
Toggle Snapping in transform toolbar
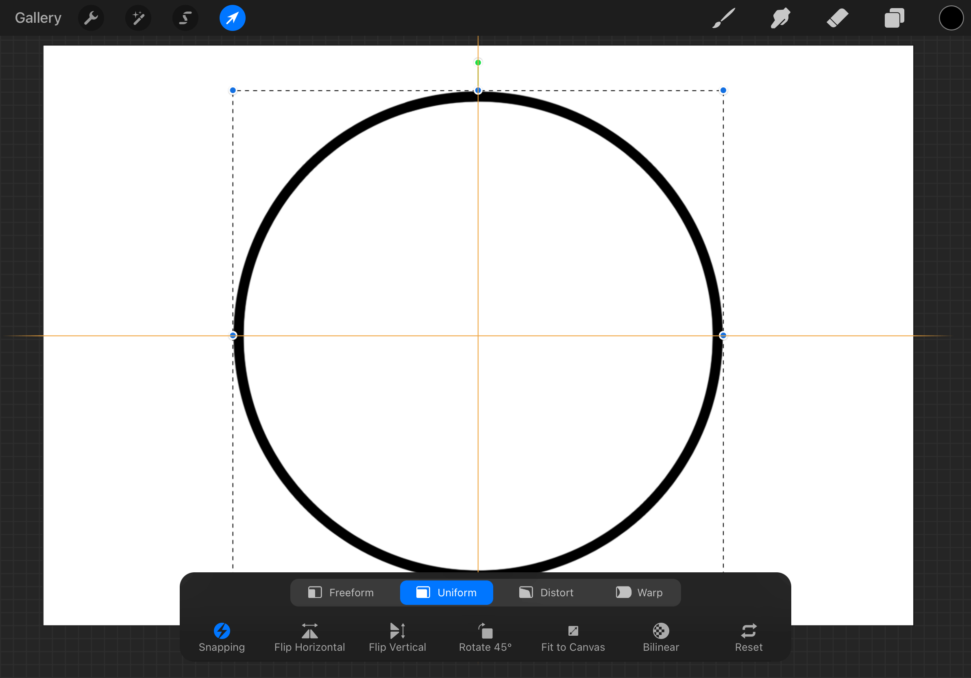[222, 637]
